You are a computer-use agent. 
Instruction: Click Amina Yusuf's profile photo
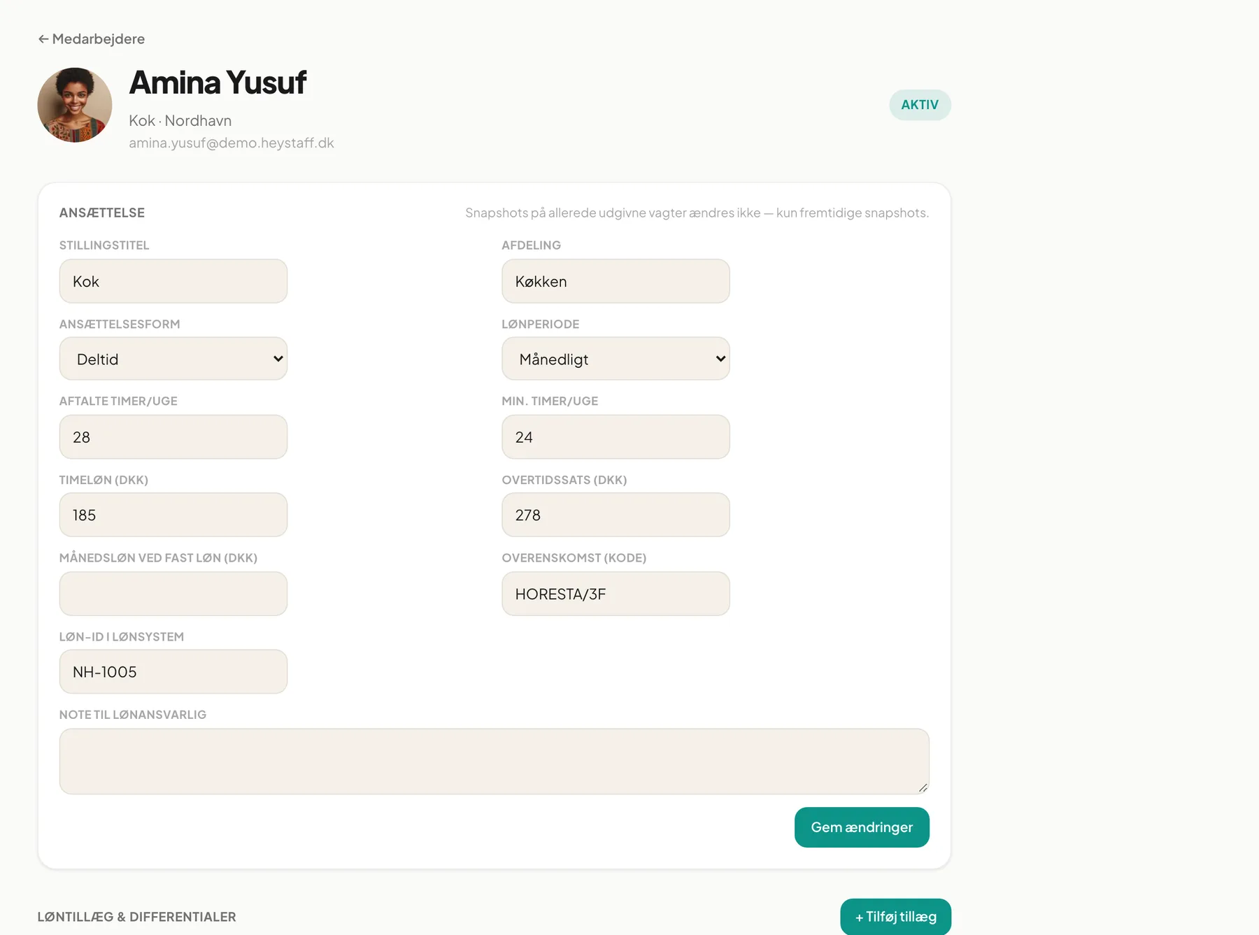click(75, 105)
